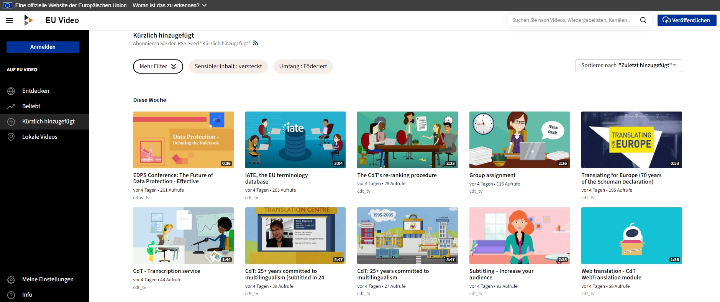Image resolution: width=720 pixels, height=302 pixels.
Task: Open the Group assignment video thumbnail
Action: coord(520,140)
